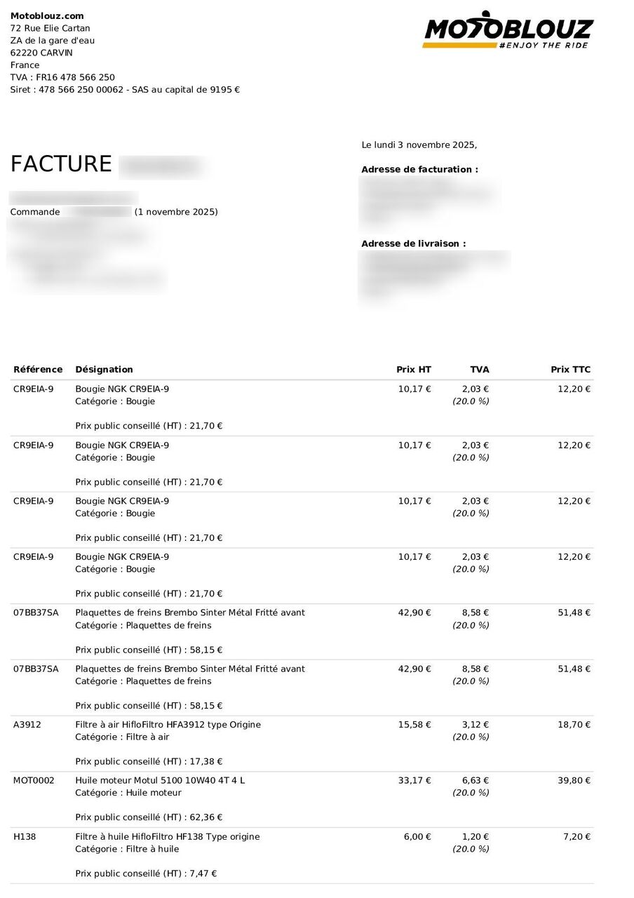The image size is (634, 898).
Task: Click the Prix TTC column header
Action: (x=570, y=370)
